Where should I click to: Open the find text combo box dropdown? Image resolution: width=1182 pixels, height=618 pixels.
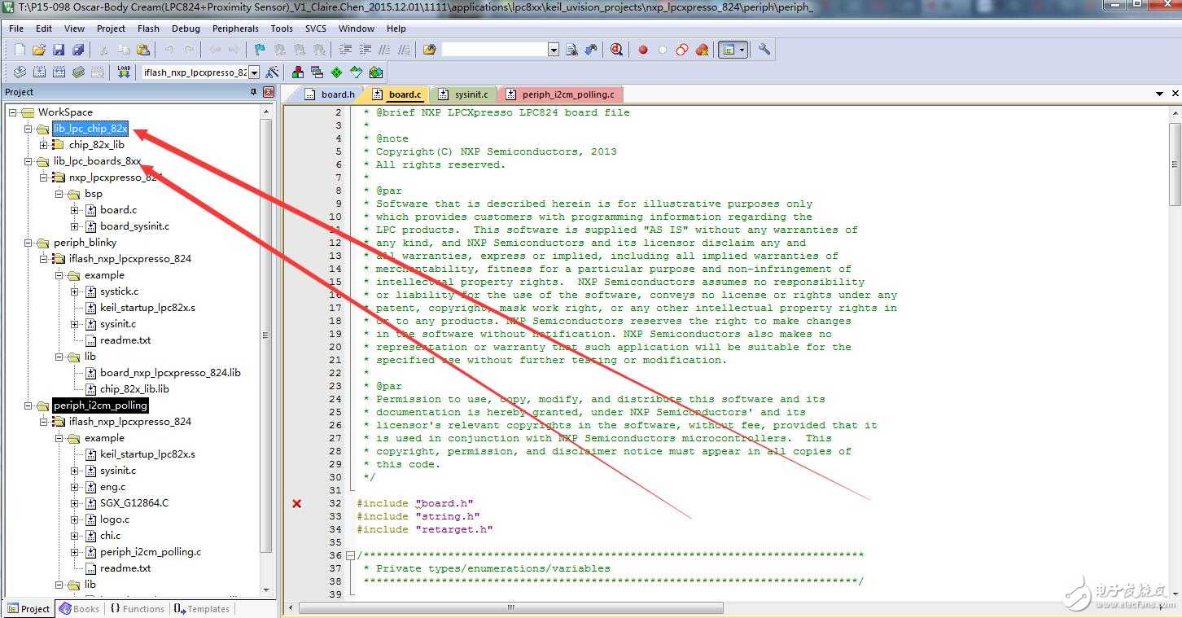coord(554,50)
